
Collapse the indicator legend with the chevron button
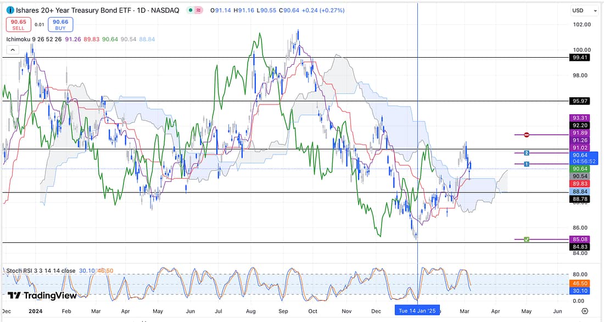click(11, 49)
